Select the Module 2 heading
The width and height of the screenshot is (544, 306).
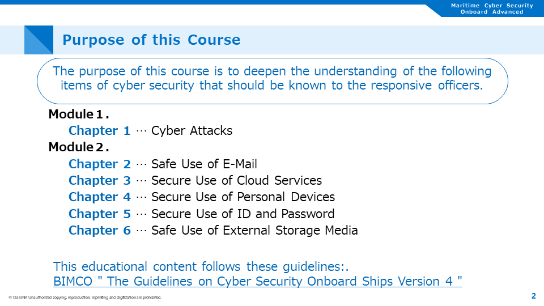pos(79,147)
